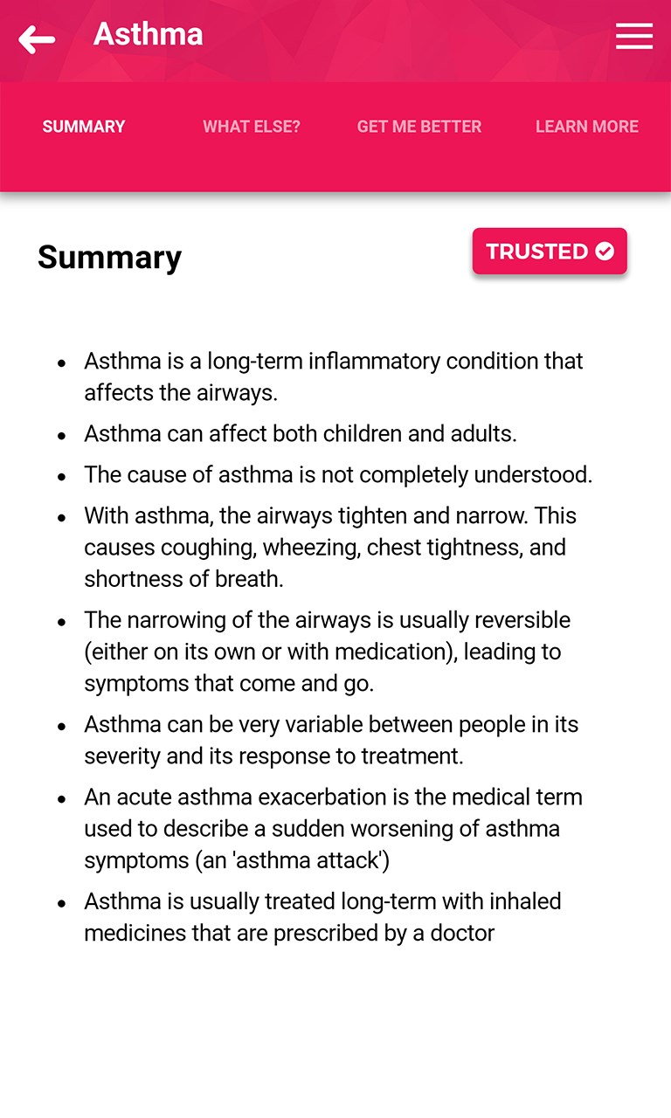Switch to the Summary tab
This screenshot has height=1118, width=671.
click(84, 127)
